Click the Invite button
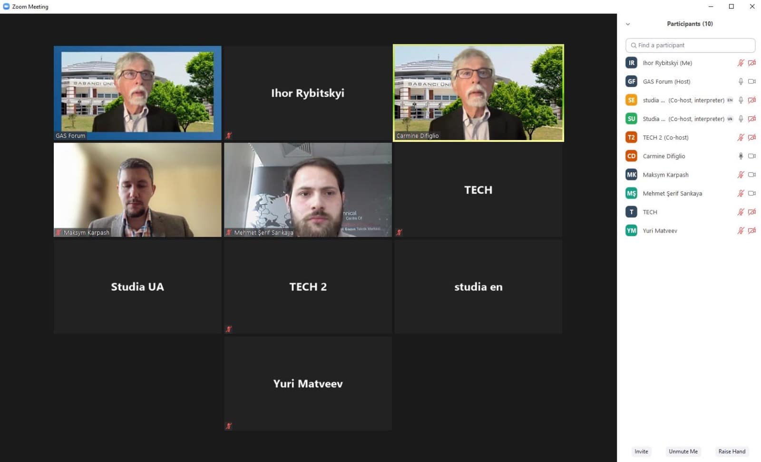 click(x=641, y=452)
